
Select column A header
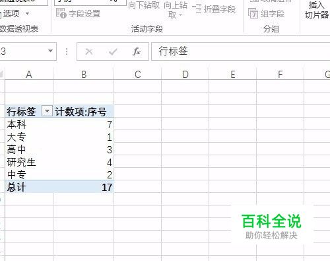click(x=29, y=75)
